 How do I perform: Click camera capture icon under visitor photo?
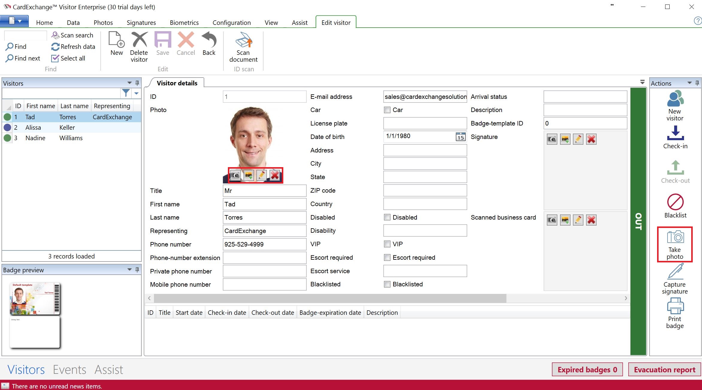(x=235, y=175)
